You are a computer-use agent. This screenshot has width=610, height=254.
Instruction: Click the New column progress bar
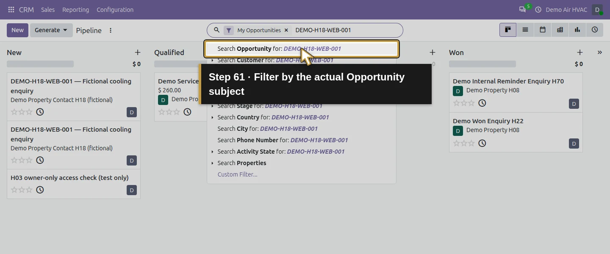pyautogui.click(x=40, y=64)
